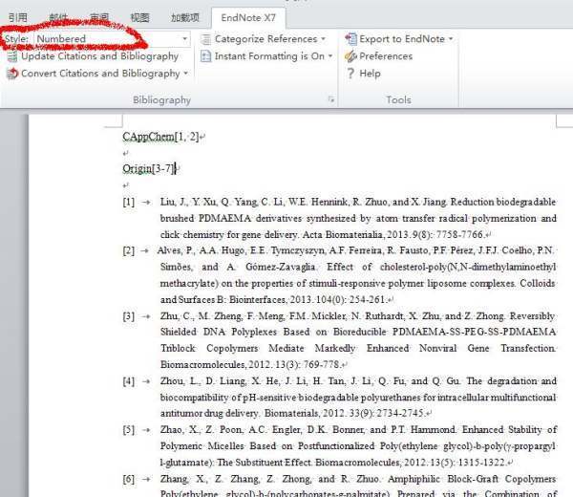Image resolution: width=573 pixels, height=497 pixels.
Task: Click the Bibliography group label
Action: tap(162, 99)
